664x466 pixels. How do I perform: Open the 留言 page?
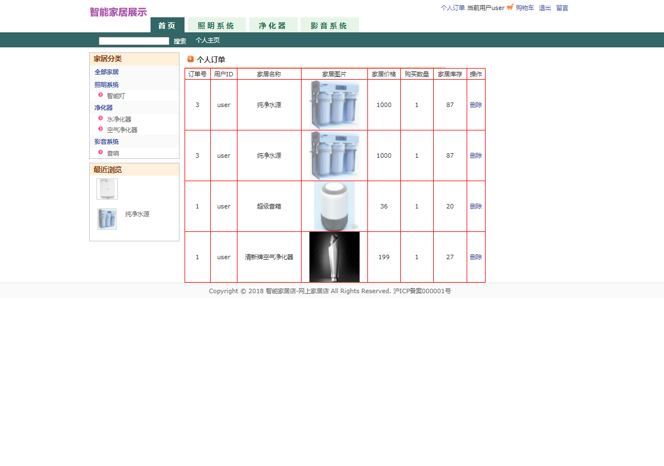click(561, 7)
